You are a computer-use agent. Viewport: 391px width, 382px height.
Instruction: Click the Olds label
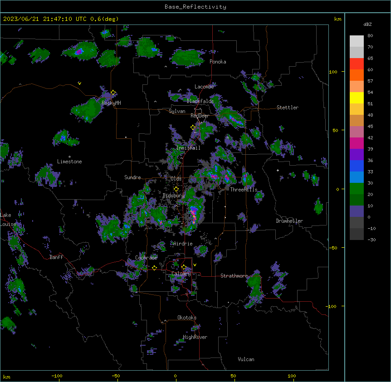point(176,179)
